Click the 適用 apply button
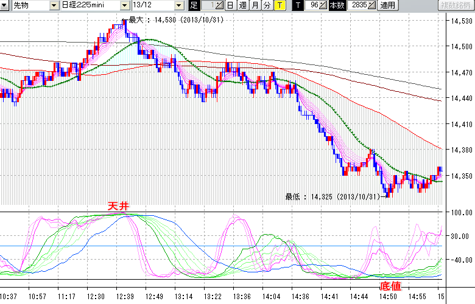The image size is (475, 304). coord(387,5)
